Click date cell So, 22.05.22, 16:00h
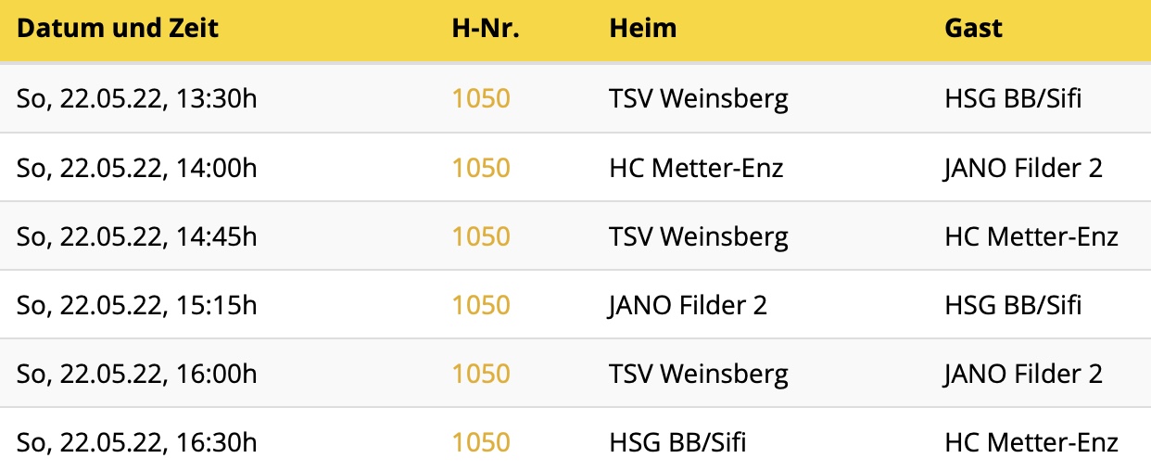Image resolution: width=1151 pixels, height=471 pixels. coord(136,374)
